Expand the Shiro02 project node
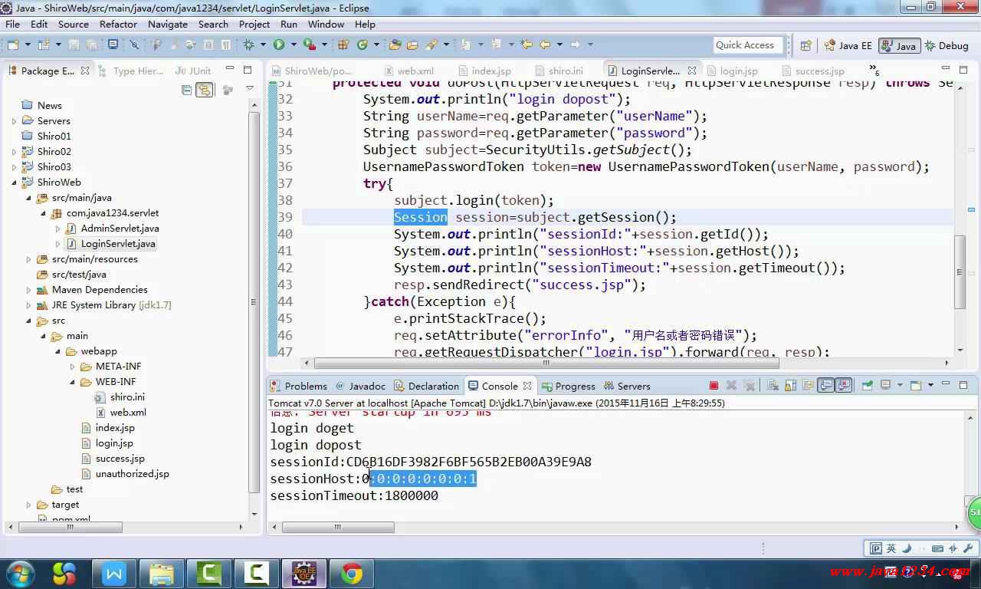The width and height of the screenshot is (981, 589). click(x=14, y=152)
